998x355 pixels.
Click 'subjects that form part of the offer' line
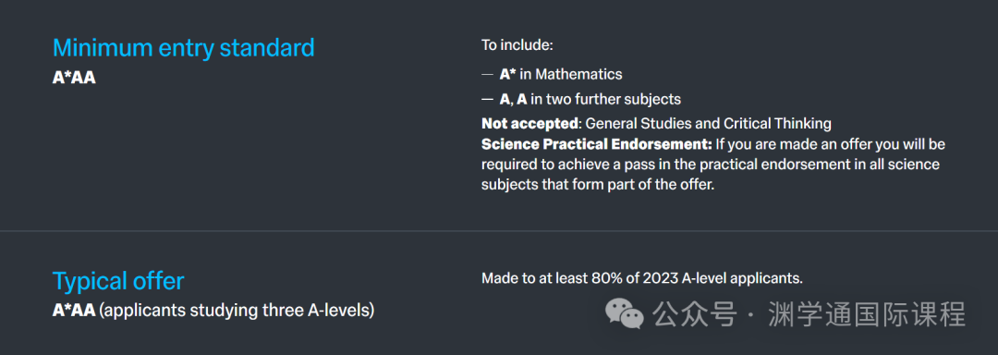(598, 187)
